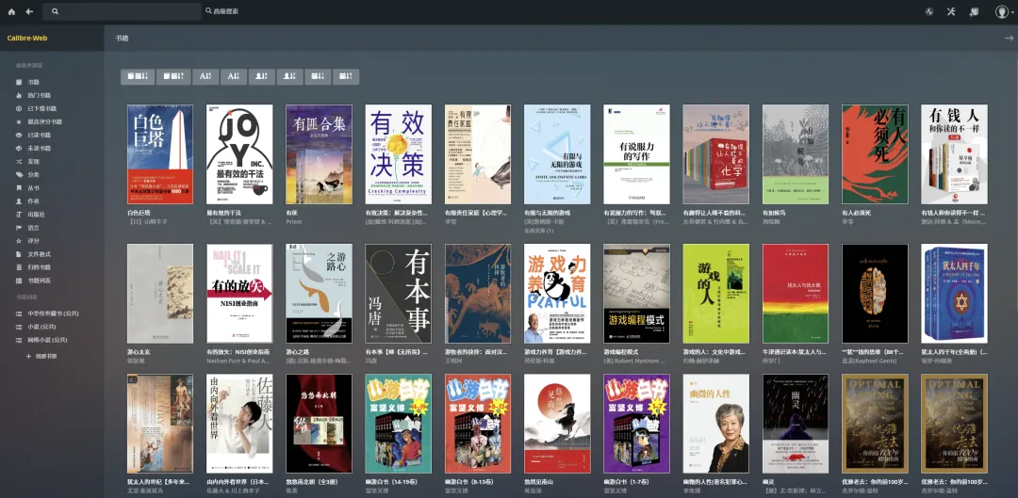Open the 悠悠南北朝 book cover
Screen dimensions: 1018x498
point(319,424)
